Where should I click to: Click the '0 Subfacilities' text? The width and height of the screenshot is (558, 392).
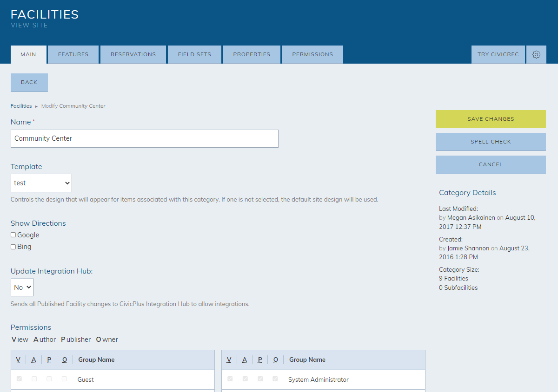[458, 287]
